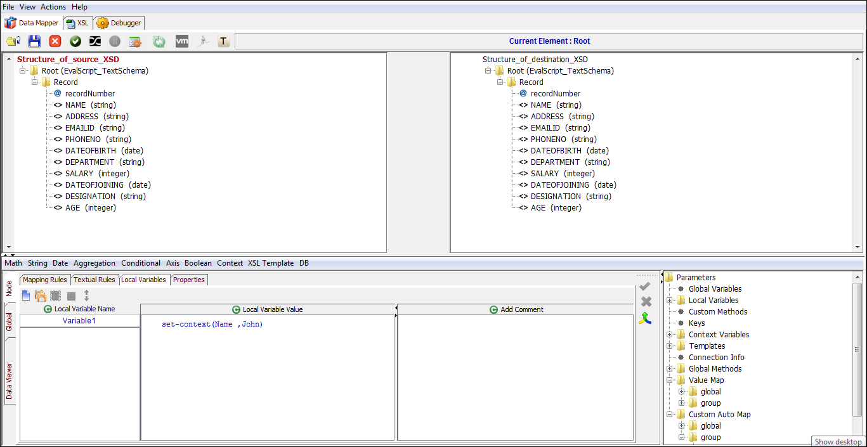
Task: Click the open folder toolbar icon
Action: (13, 41)
